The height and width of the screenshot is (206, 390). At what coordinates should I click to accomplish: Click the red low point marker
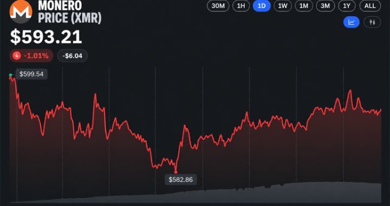tap(175, 172)
